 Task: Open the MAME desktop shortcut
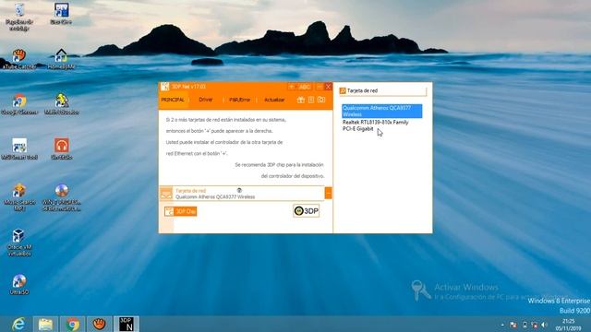(62, 104)
